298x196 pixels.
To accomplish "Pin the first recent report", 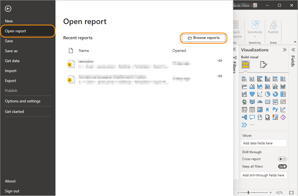I will [220, 61].
